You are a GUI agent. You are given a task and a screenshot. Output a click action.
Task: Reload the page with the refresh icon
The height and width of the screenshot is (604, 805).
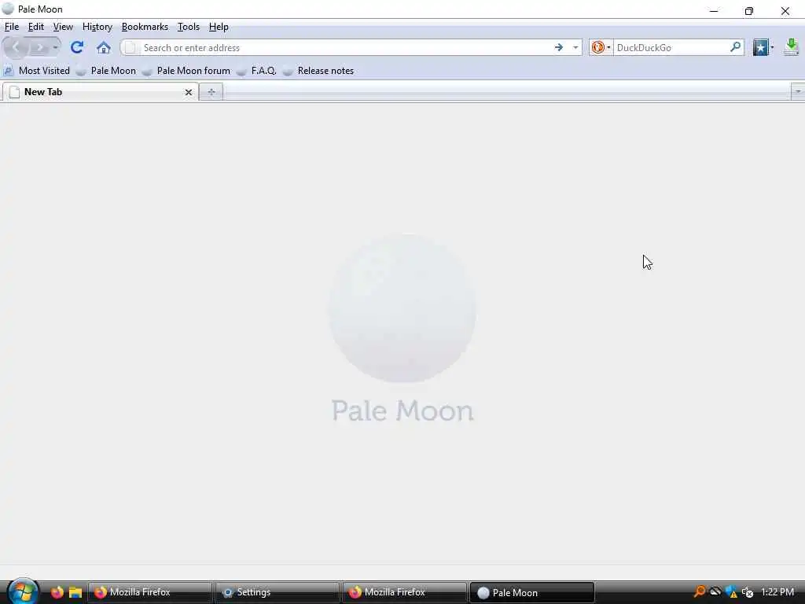tap(77, 47)
